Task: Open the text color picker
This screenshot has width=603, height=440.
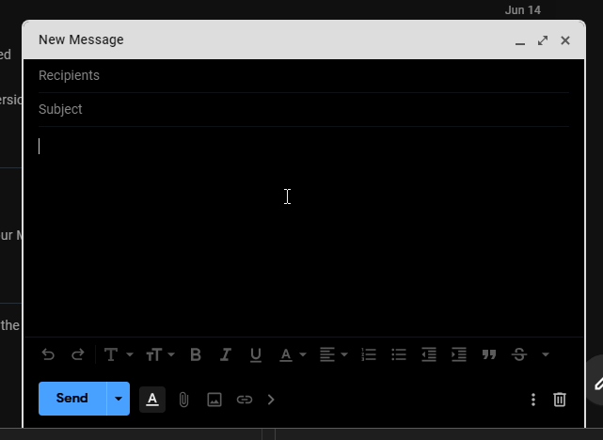Action: click(293, 354)
